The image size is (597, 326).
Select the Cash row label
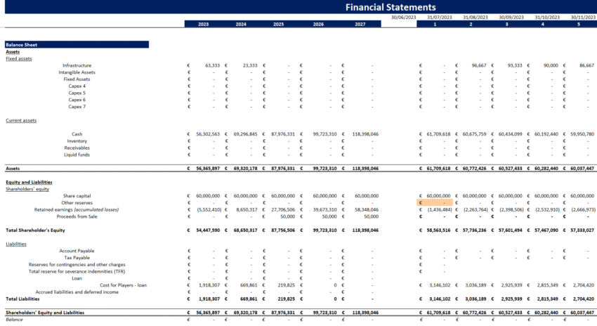(x=77, y=134)
